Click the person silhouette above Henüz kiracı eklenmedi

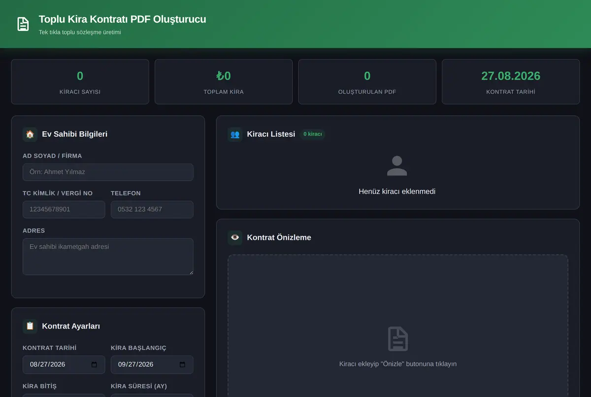397,166
